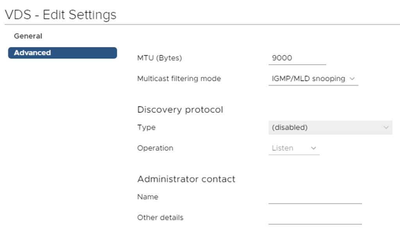Click chevron next to IGMP/MLD snooping
The width and height of the screenshot is (400, 243).
pos(352,79)
